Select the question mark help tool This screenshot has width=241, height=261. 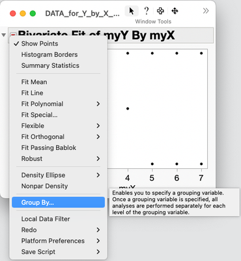147,10
